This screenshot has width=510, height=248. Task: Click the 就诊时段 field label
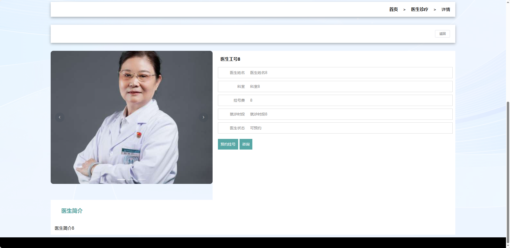pyautogui.click(x=237, y=114)
